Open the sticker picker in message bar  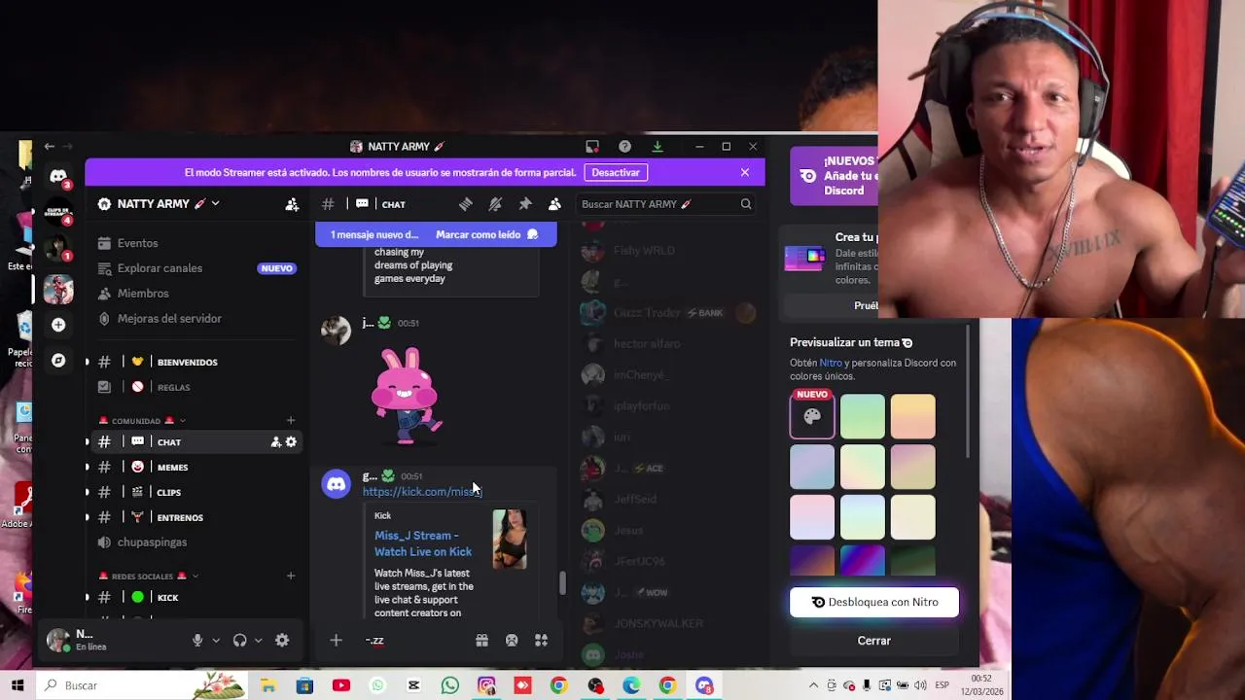click(512, 641)
